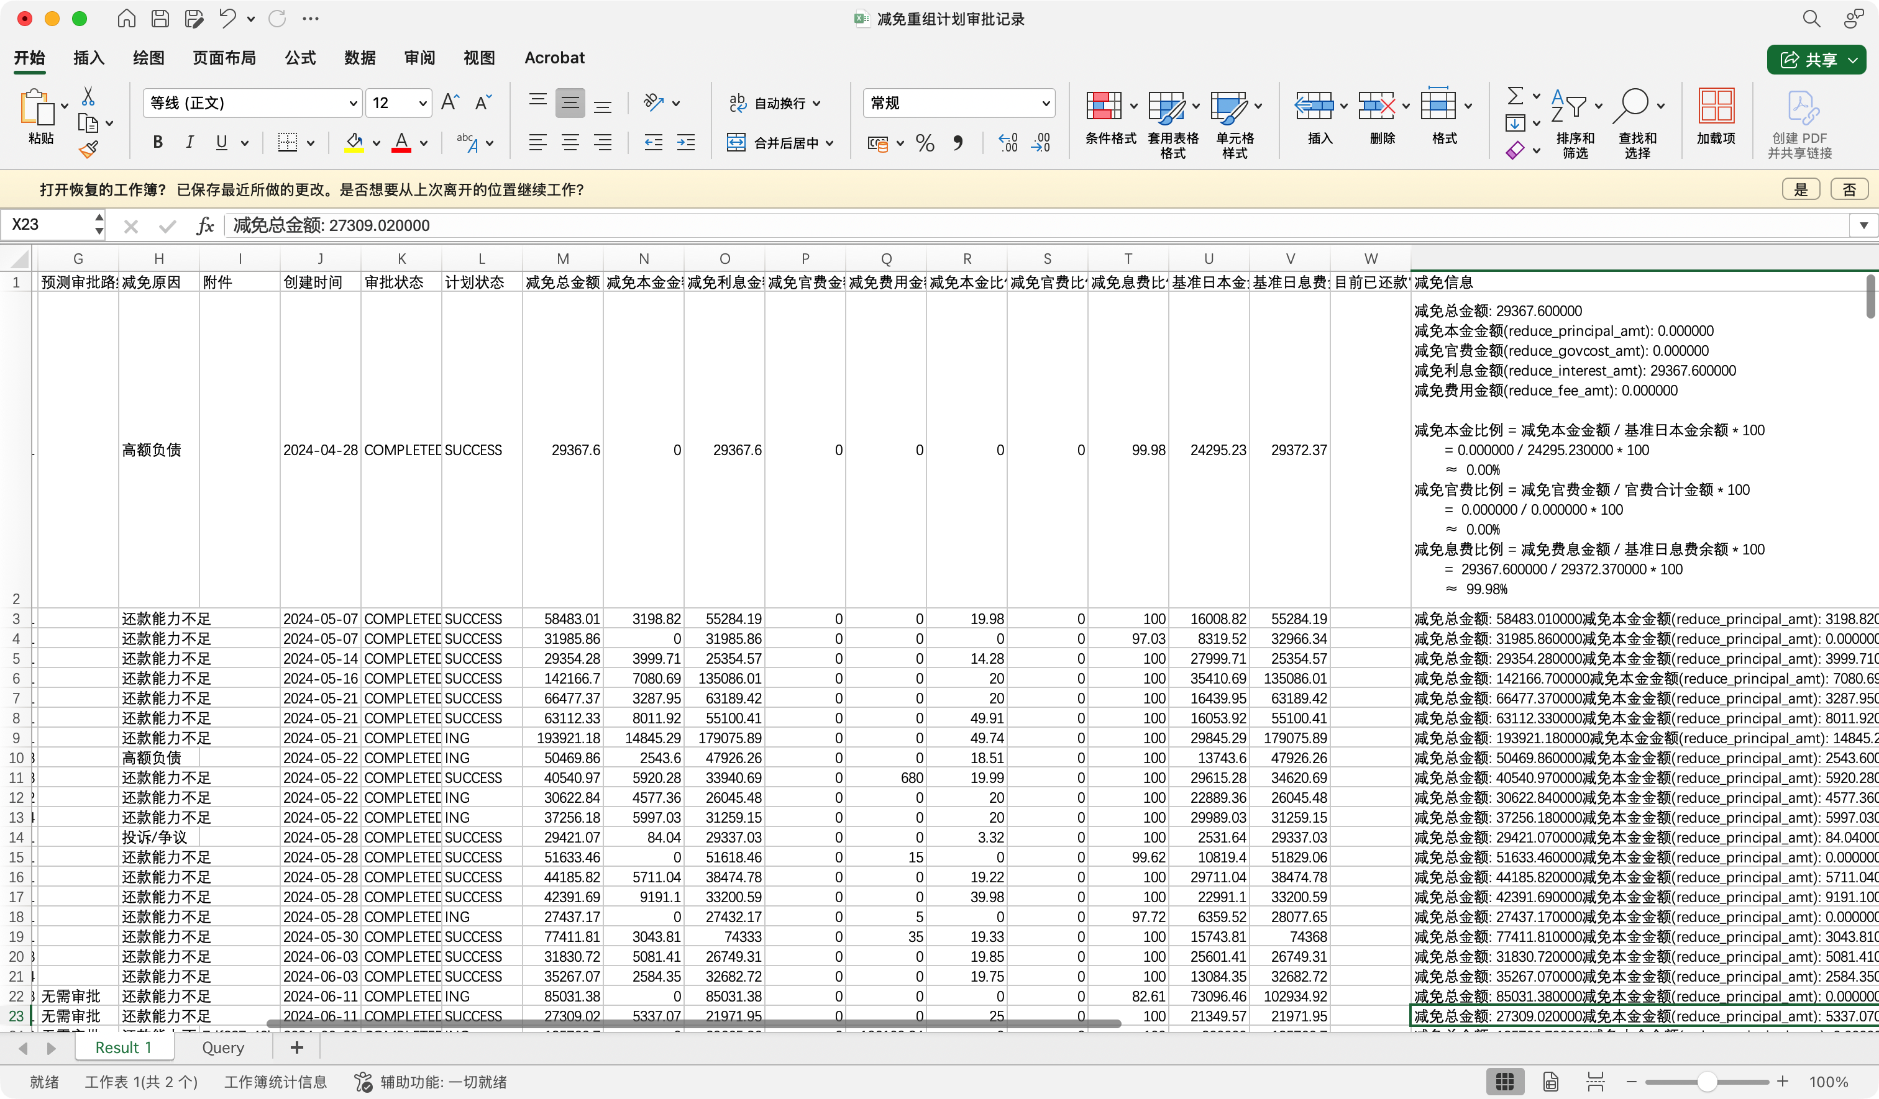
Task: Expand the formula bar chevron
Action: pyautogui.click(x=1863, y=225)
